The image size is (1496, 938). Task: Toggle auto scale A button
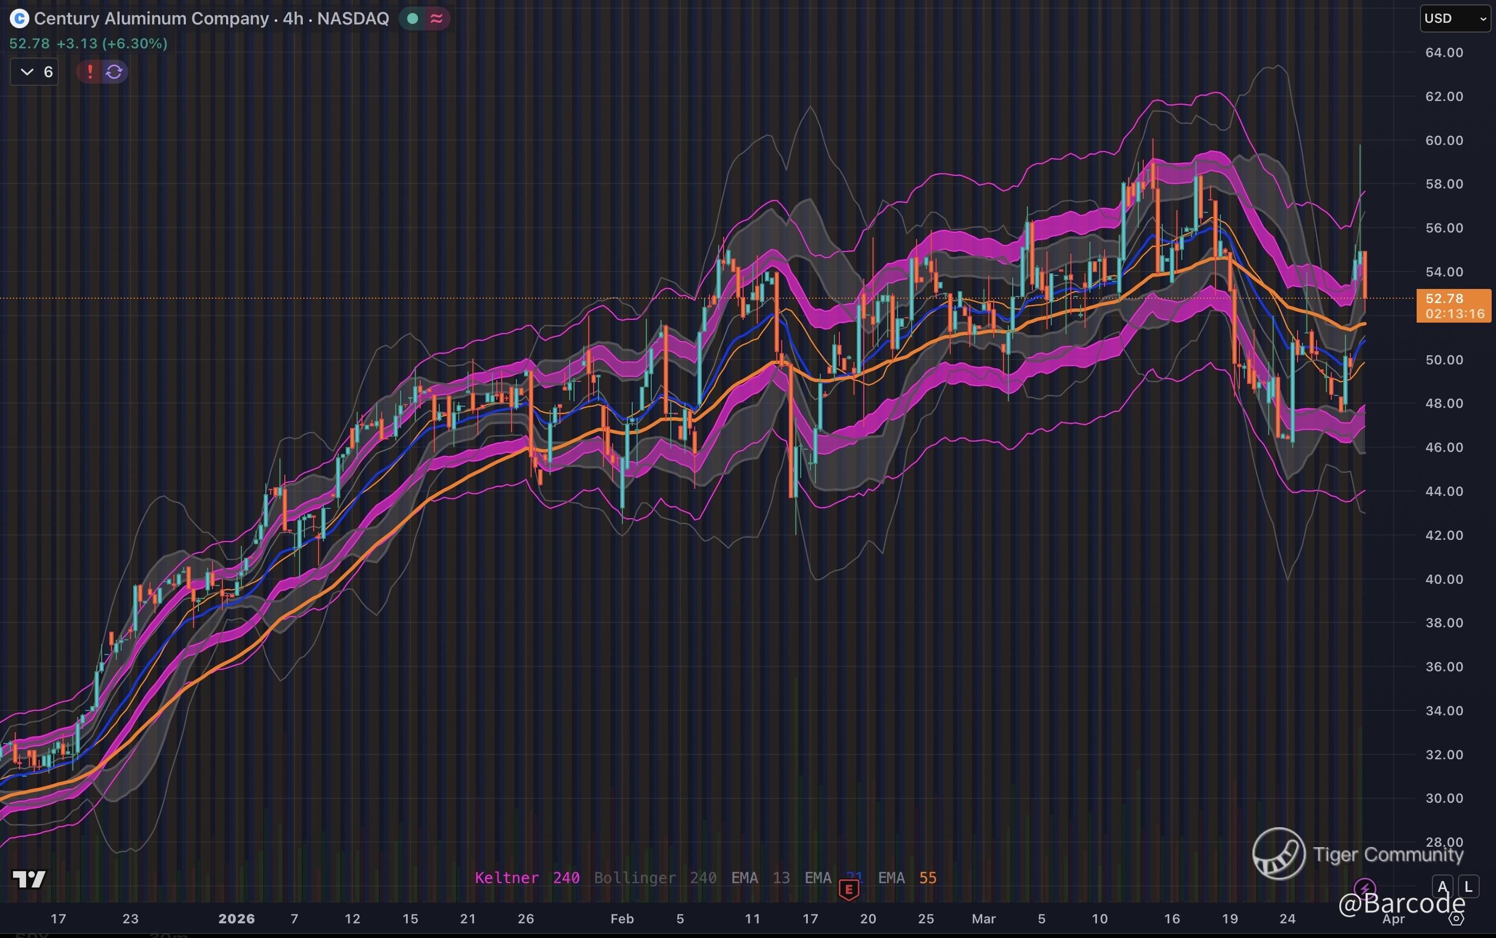click(x=1443, y=886)
